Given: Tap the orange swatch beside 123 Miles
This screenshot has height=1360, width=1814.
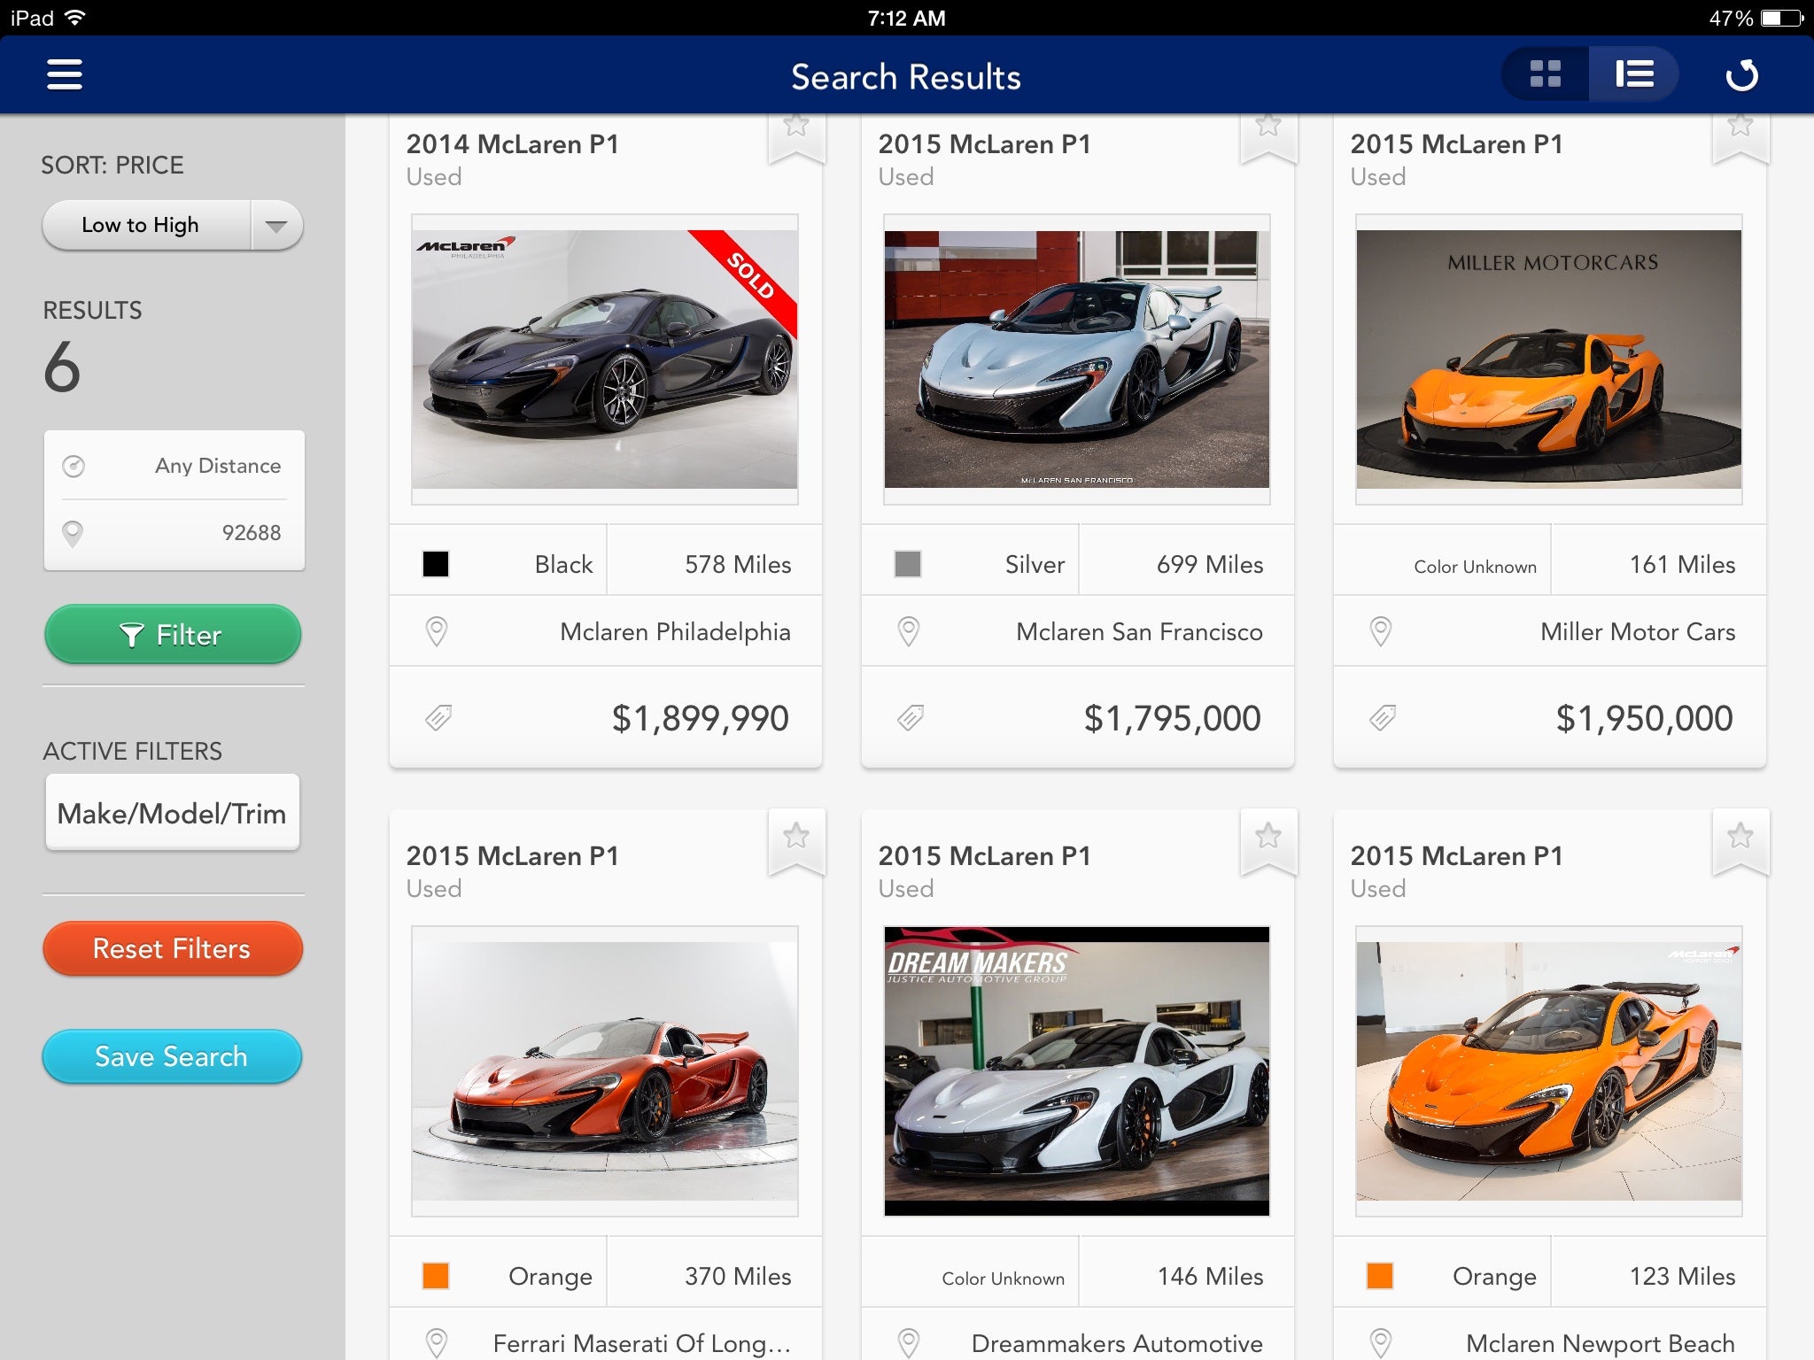Looking at the screenshot, I should pos(1380,1276).
